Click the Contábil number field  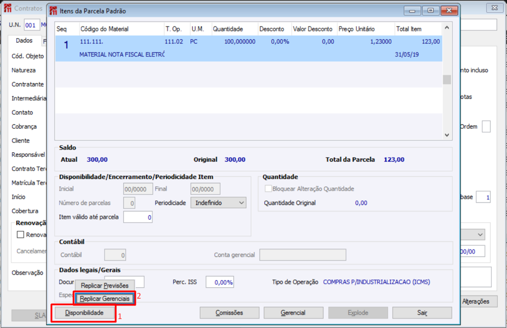coord(115,255)
